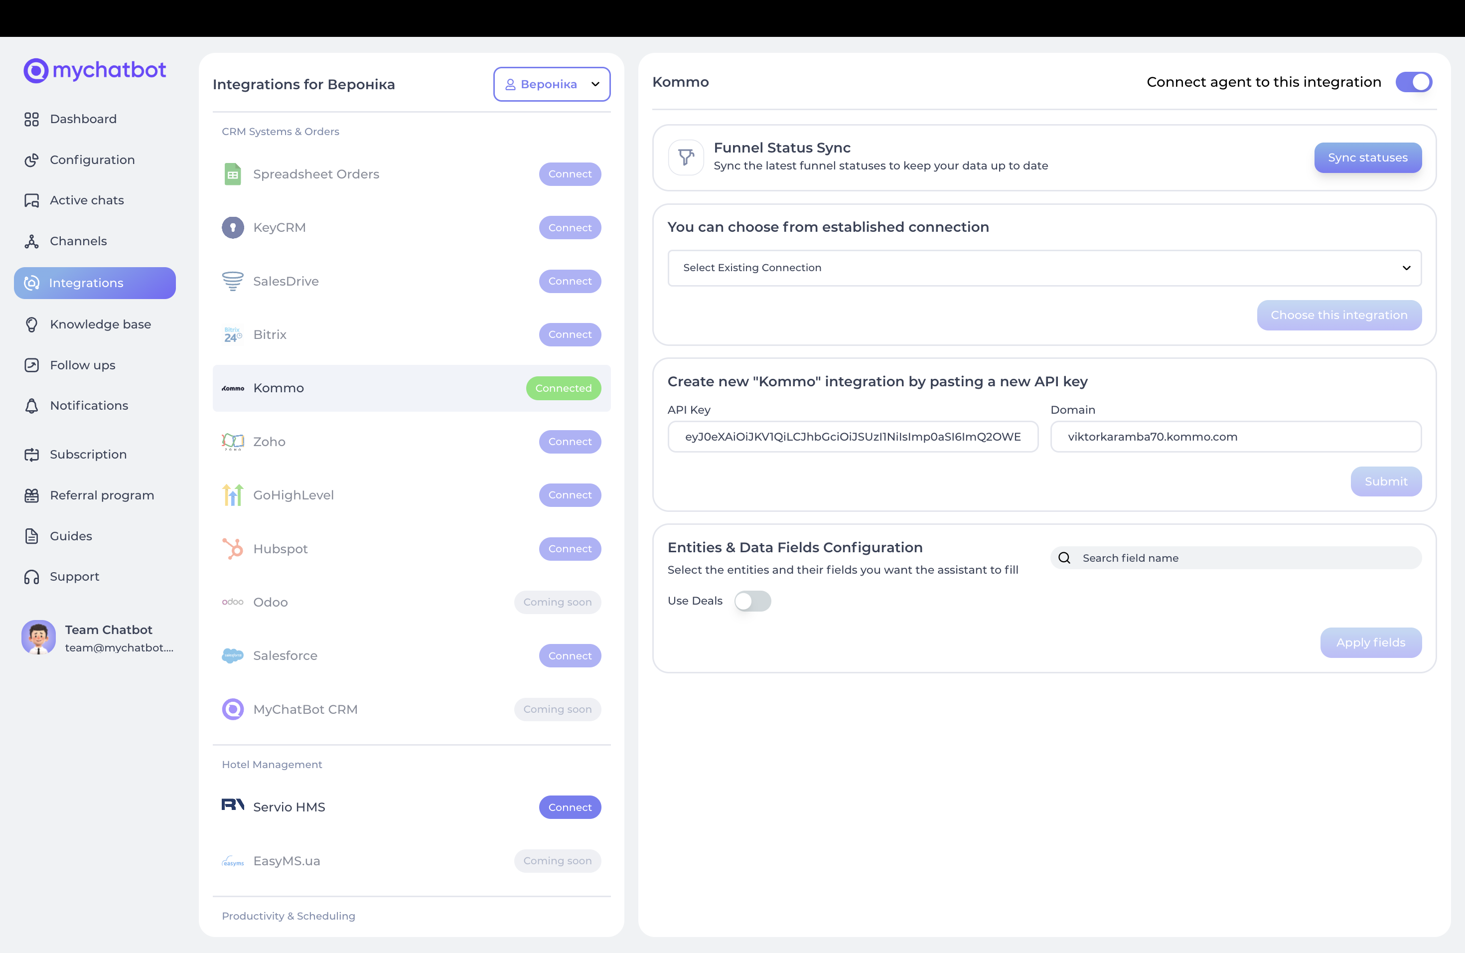This screenshot has height=953, width=1465.
Task: Click the Salesforce cloud logo icon
Action: (233, 655)
